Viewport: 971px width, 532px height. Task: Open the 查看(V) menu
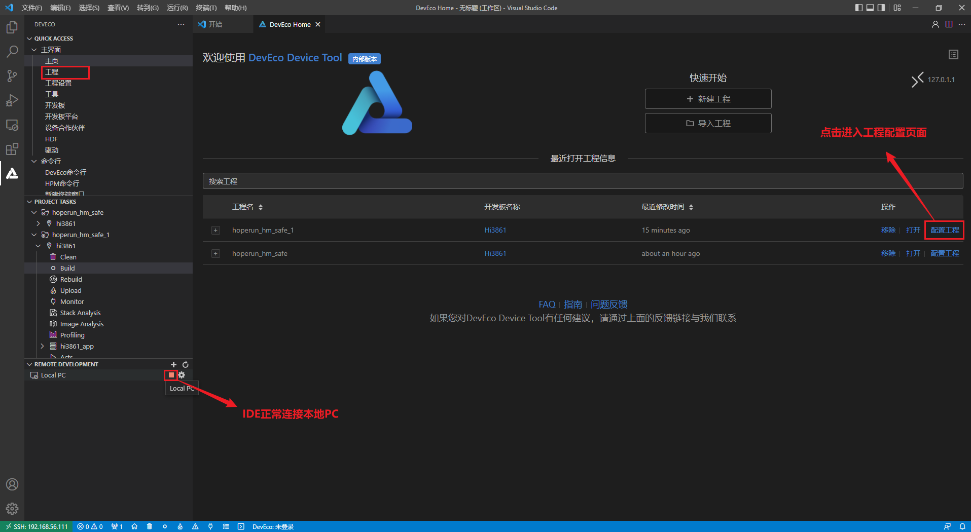pos(118,8)
